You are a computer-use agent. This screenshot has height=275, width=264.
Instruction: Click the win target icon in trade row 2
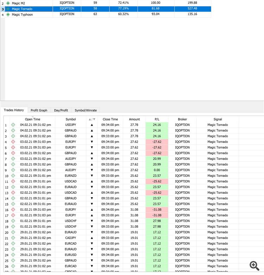click(x=13, y=130)
